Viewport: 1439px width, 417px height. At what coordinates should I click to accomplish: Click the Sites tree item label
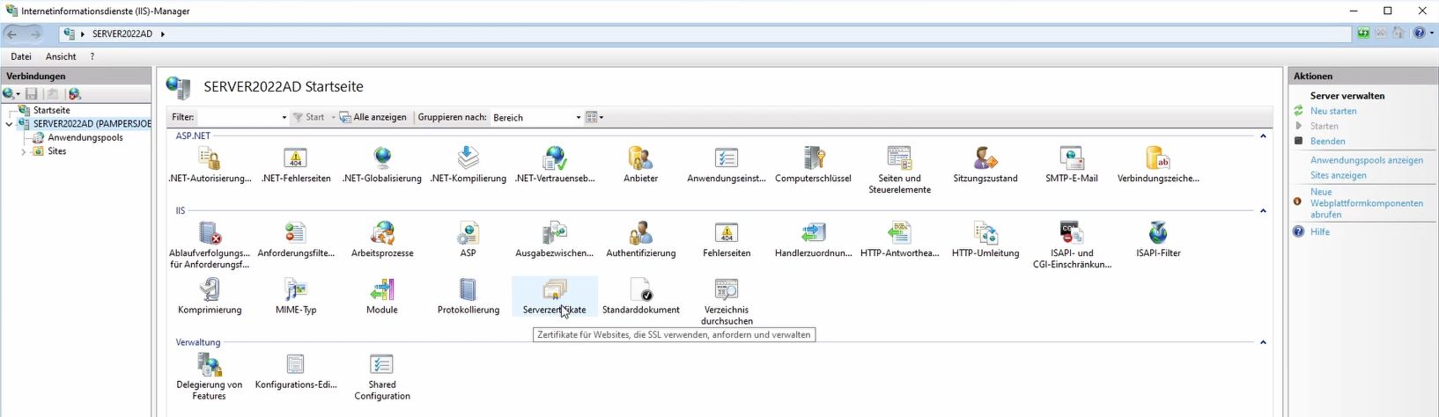[57, 151]
